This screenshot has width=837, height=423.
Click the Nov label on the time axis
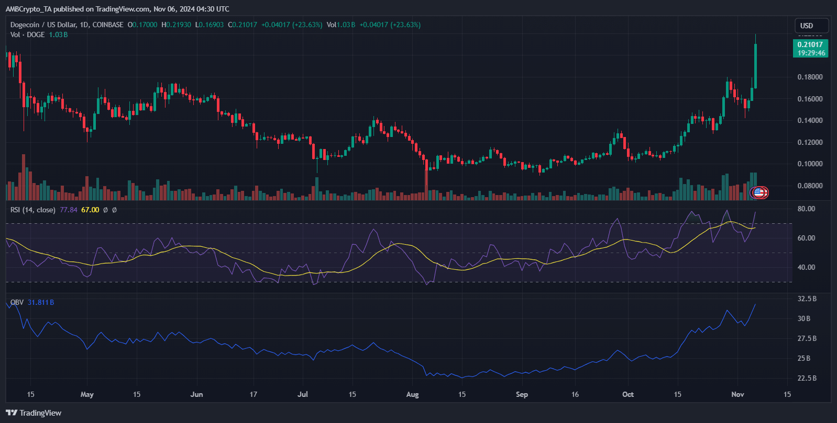737,394
